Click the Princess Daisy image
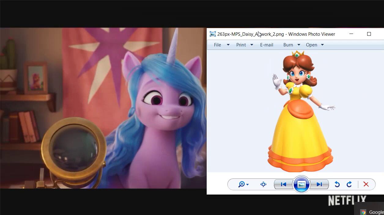This screenshot has width=384, height=215. [x=301, y=111]
